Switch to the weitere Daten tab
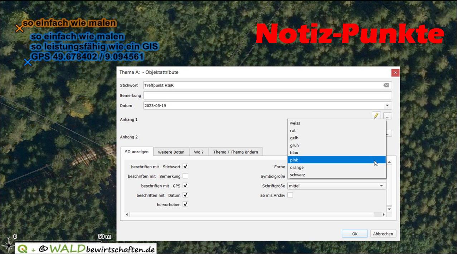Viewport: 457px width, 254px height. click(x=171, y=152)
